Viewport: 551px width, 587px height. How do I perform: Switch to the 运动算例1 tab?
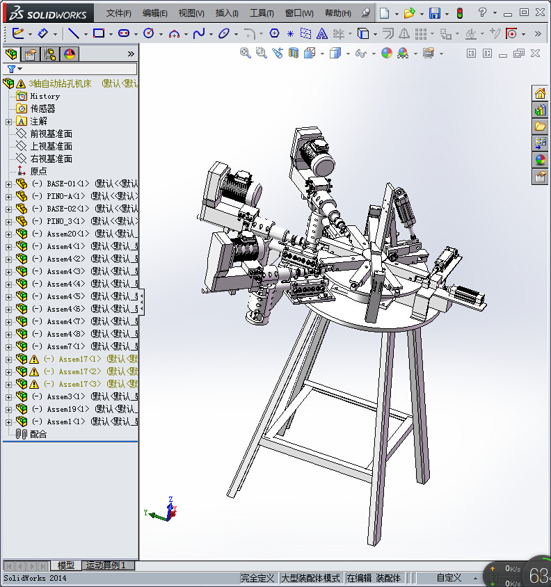point(108,565)
